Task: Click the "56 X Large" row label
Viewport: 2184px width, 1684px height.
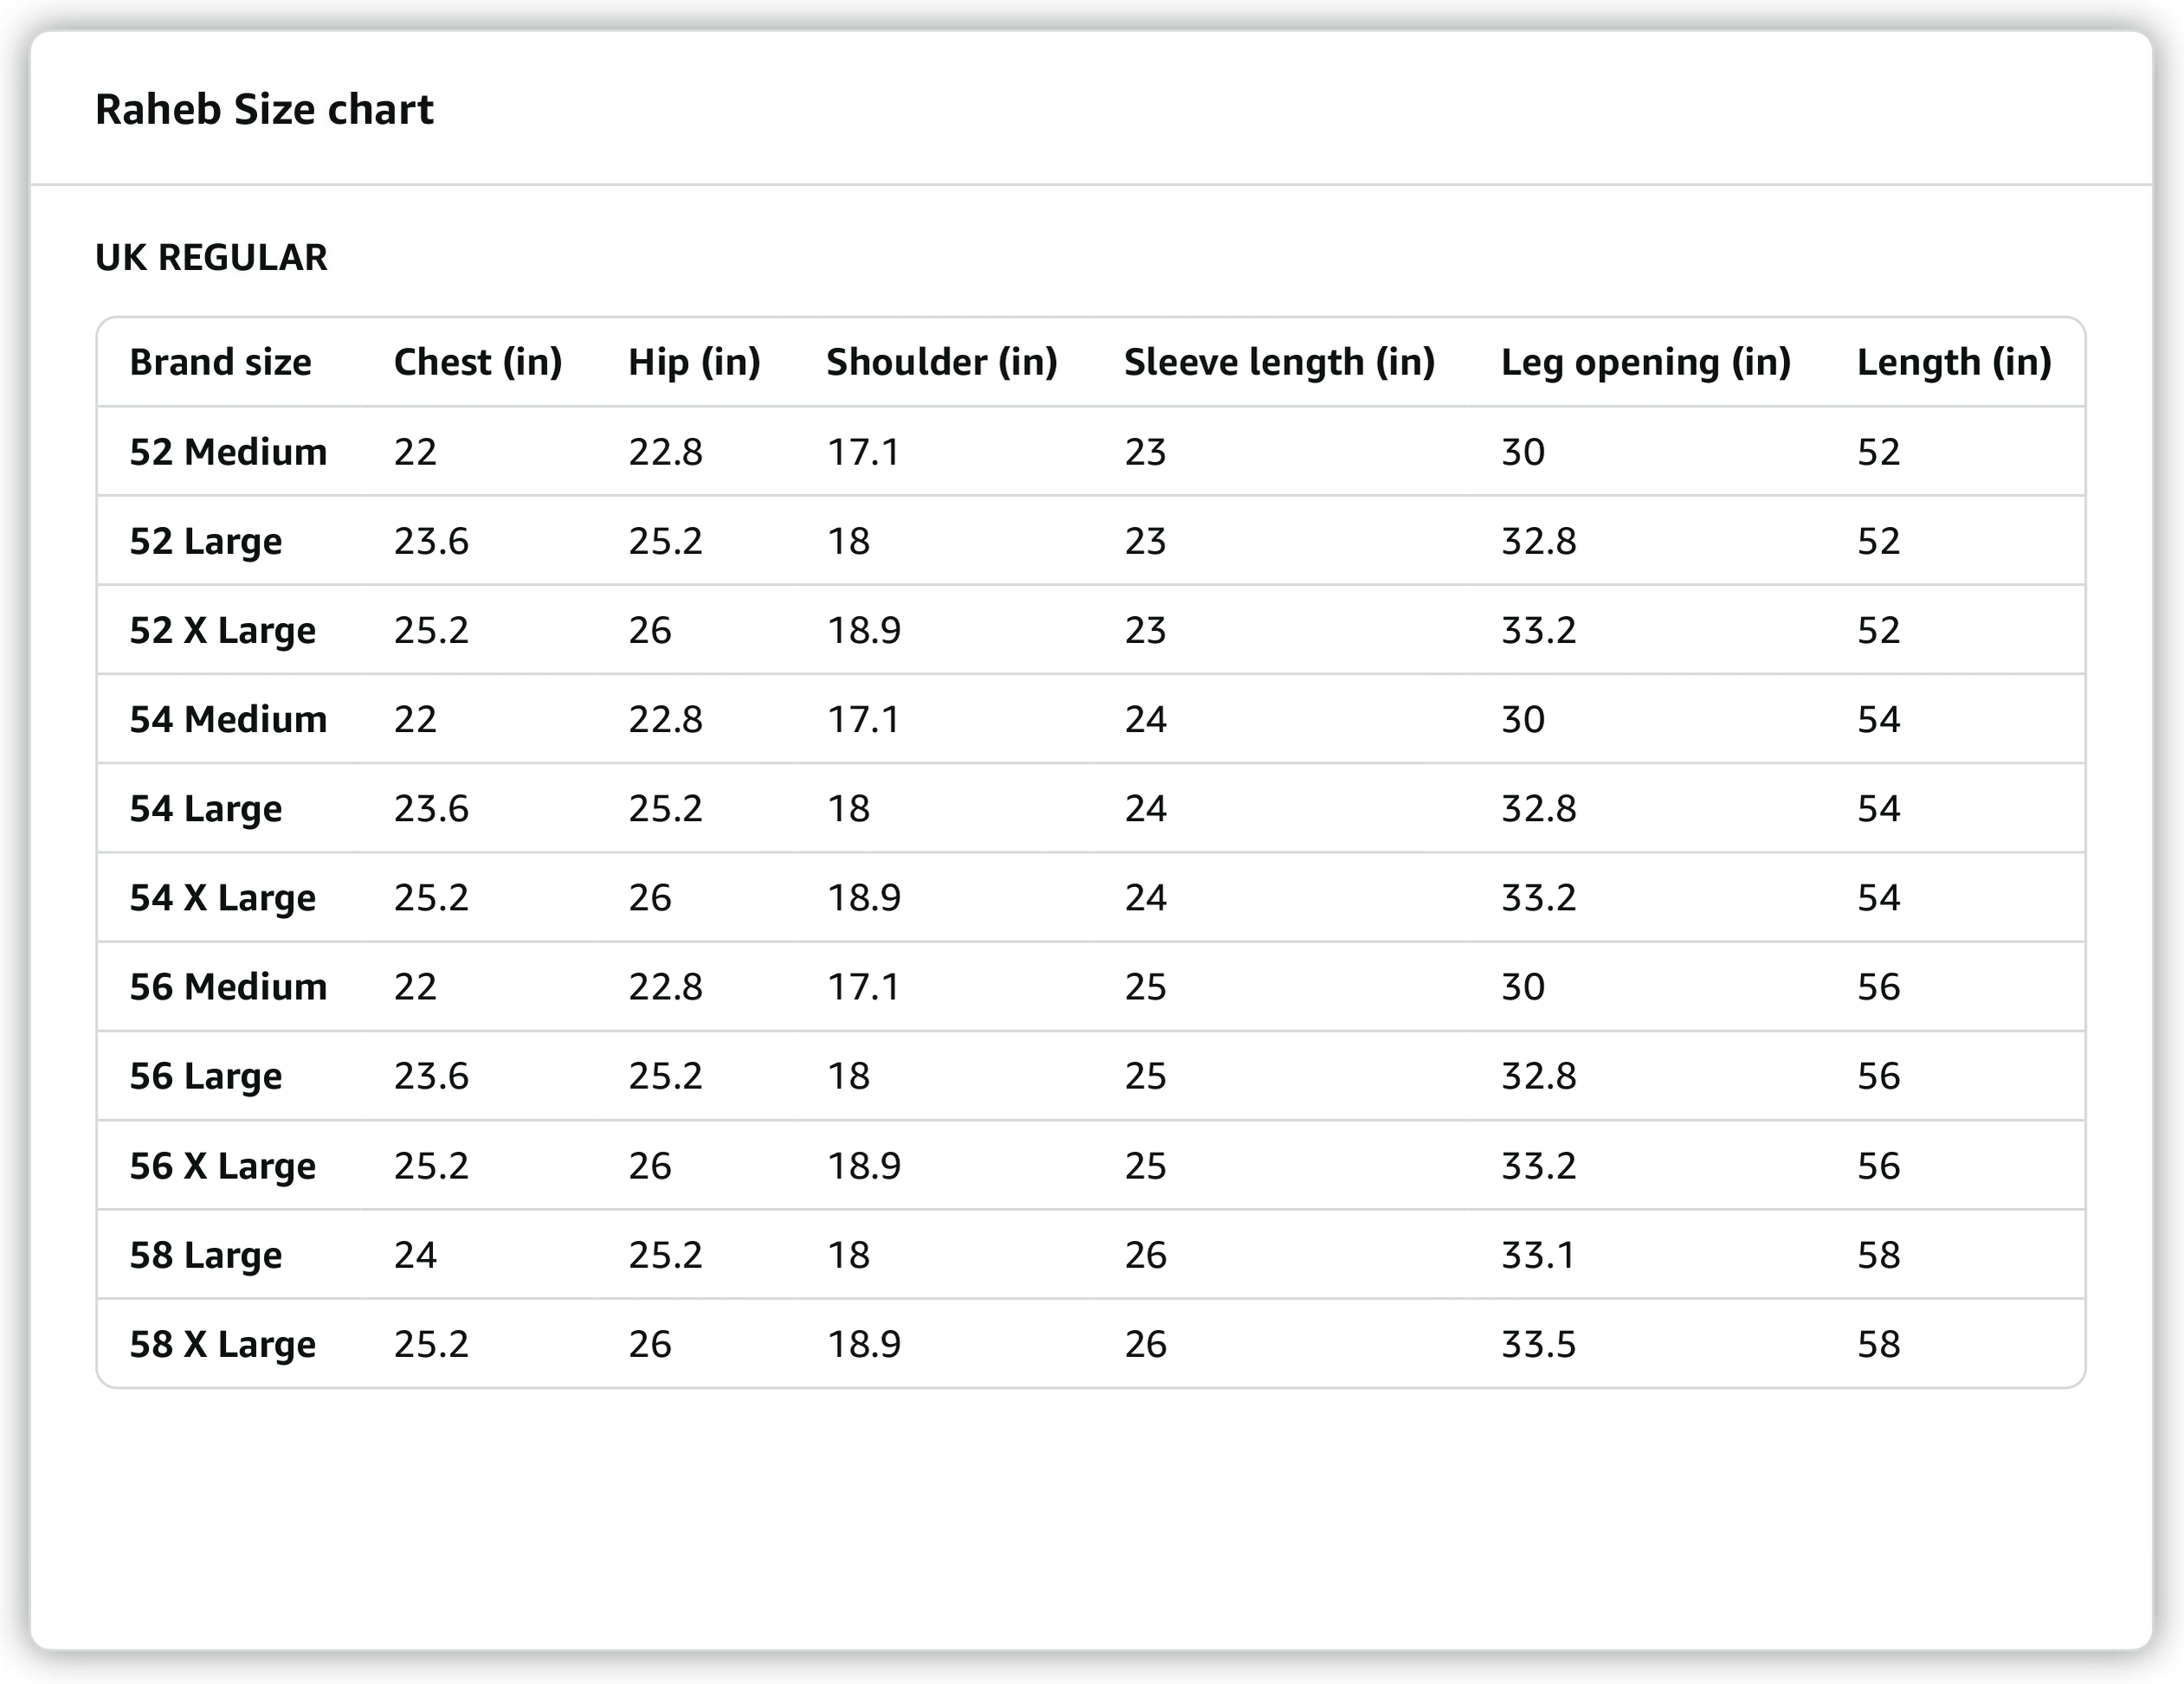Action: pos(222,1167)
